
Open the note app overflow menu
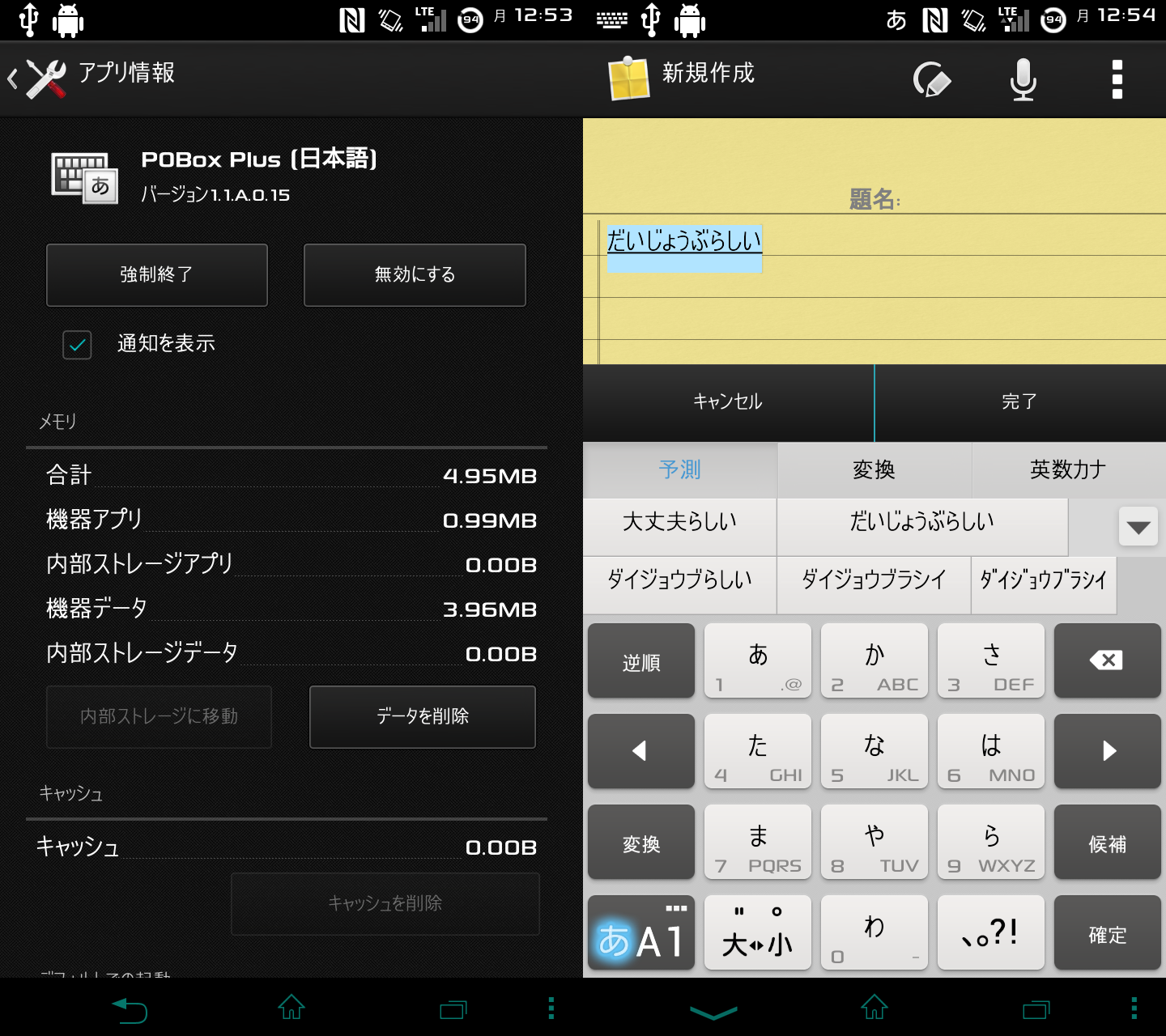(x=1117, y=79)
